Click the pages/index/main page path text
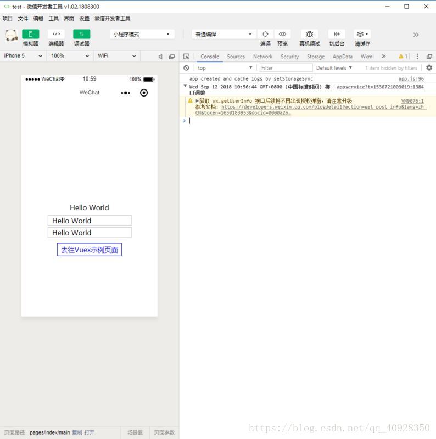Screen dimensions: 436x439 pos(49,432)
